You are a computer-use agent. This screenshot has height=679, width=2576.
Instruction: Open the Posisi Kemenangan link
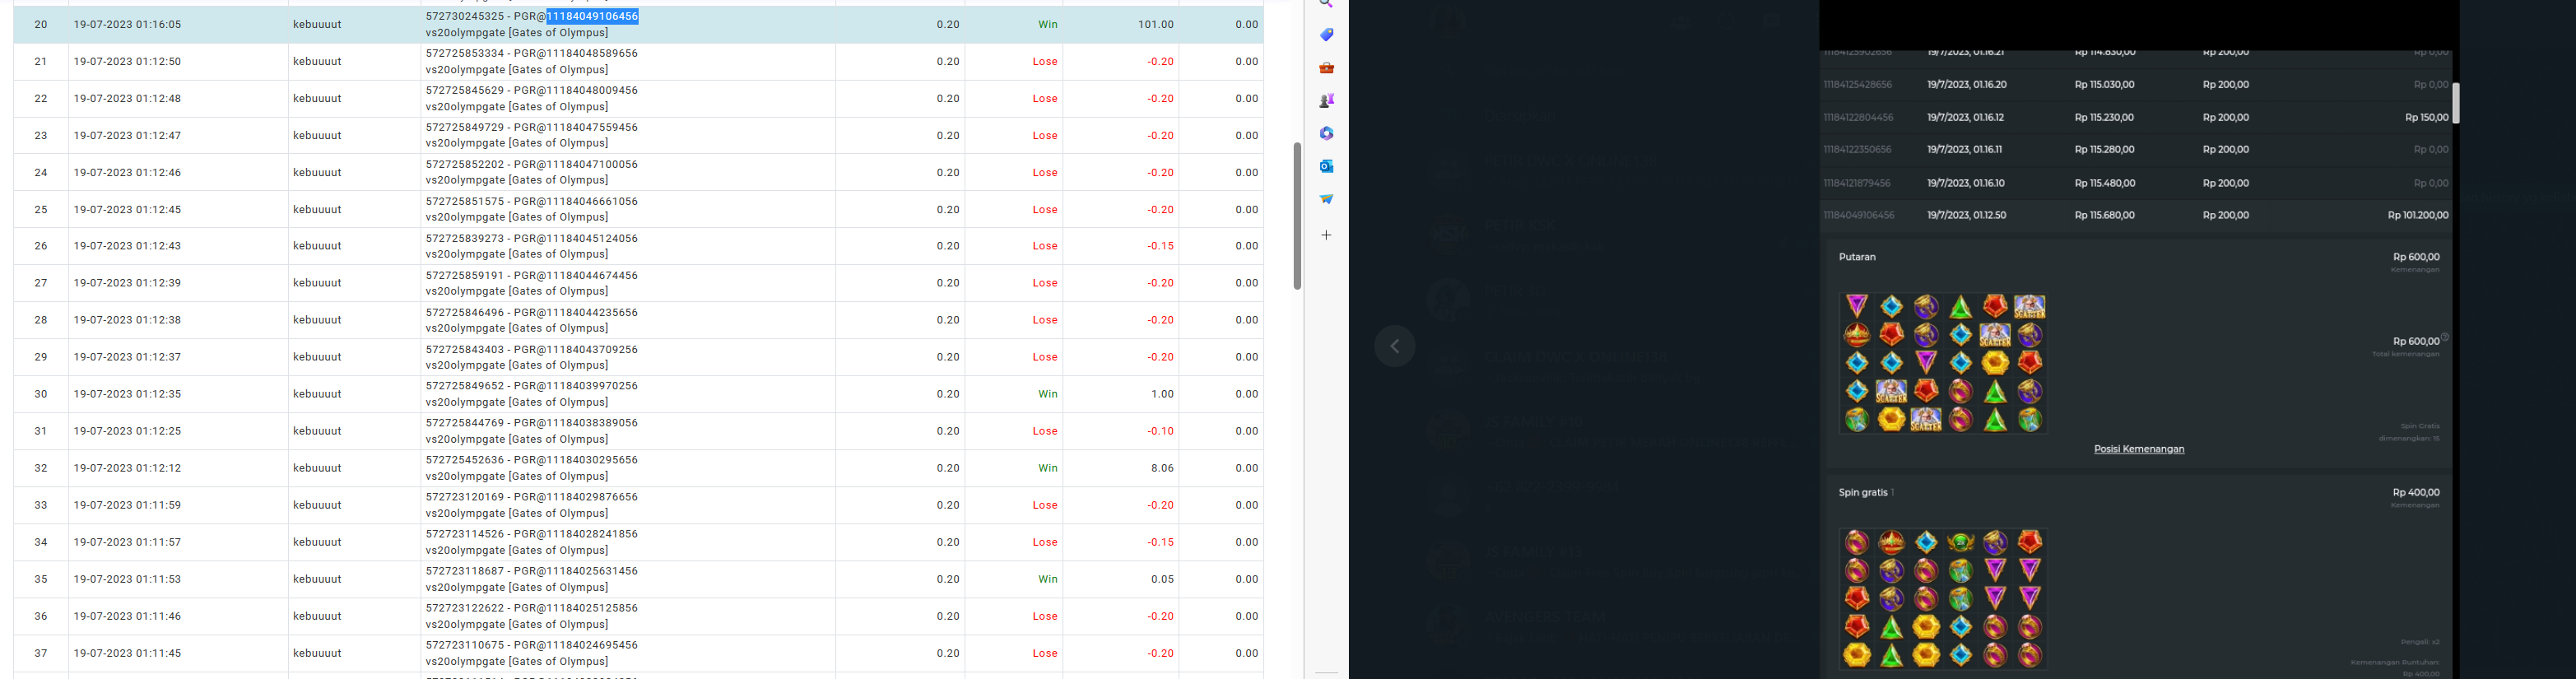click(2139, 449)
